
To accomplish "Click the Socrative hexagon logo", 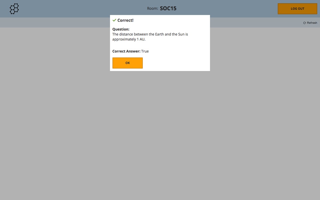I will click(x=14, y=9).
